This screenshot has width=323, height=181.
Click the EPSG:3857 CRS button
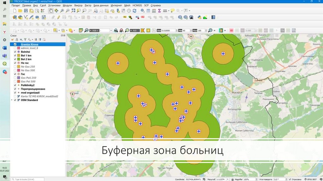pos(311,179)
